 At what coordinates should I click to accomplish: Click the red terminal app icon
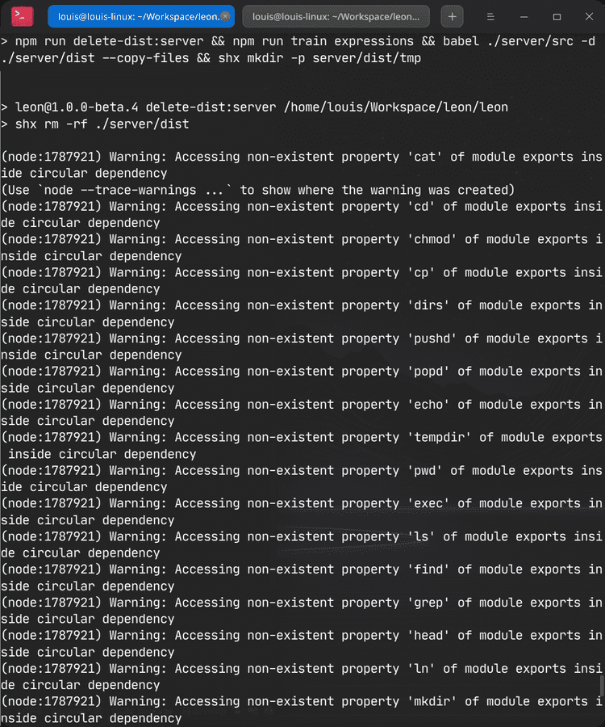click(x=23, y=16)
